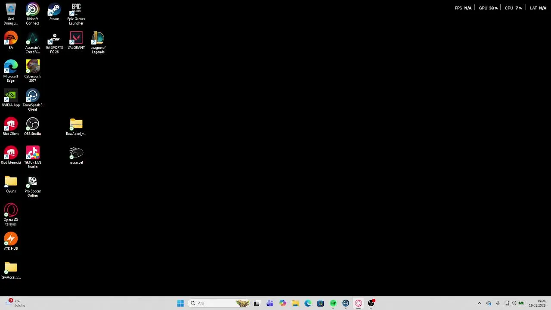Select the Oyuns folder on desktop
Image resolution: width=551 pixels, height=310 pixels.
click(11, 184)
